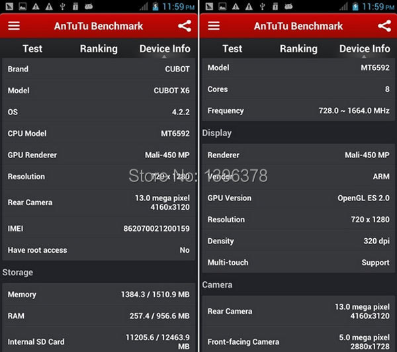The width and height of the screenshot is (397, 352).
Task: Open the hamburger menu on the right screen
Action: 214,26
